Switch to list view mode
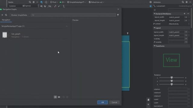The width and height of the screenshot is (193, 108). (55, 97)
